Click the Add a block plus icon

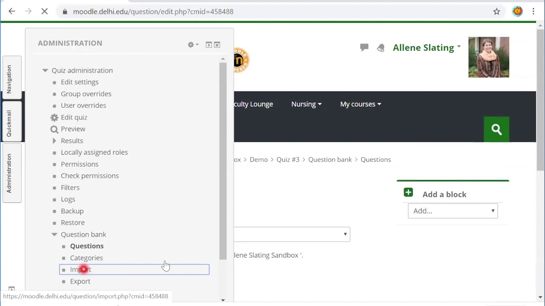[x=408, y=193]
